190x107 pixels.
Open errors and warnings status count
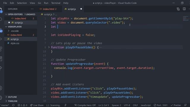point(23,105)
